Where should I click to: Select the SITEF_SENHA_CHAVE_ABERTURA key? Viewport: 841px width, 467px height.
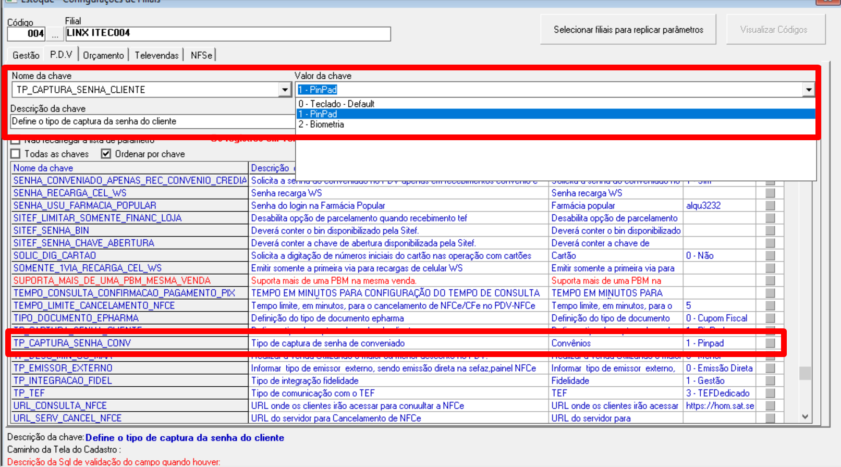(129, 243)
